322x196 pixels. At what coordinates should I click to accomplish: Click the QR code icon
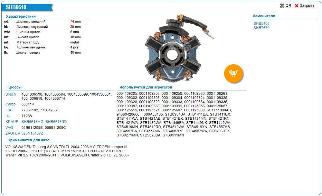click(x=282, y=6)
